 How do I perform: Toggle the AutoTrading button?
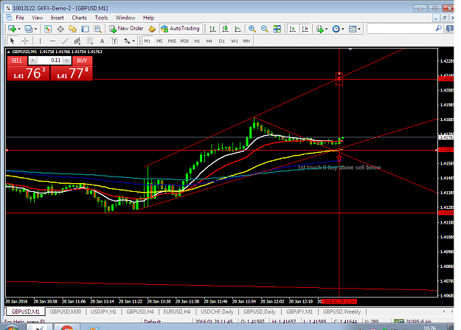click(x=181, y=29)
